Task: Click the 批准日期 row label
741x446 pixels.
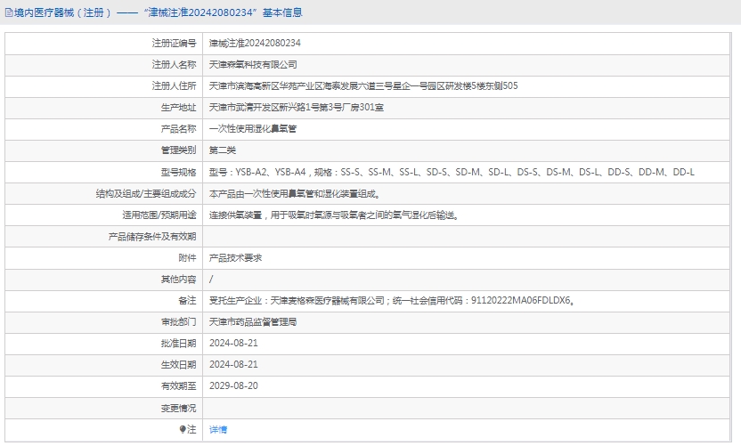Action: [178, 343]
